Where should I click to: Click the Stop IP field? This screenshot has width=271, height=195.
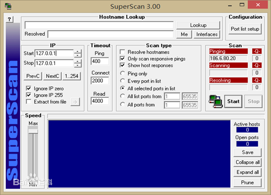(x=54, y=63)
